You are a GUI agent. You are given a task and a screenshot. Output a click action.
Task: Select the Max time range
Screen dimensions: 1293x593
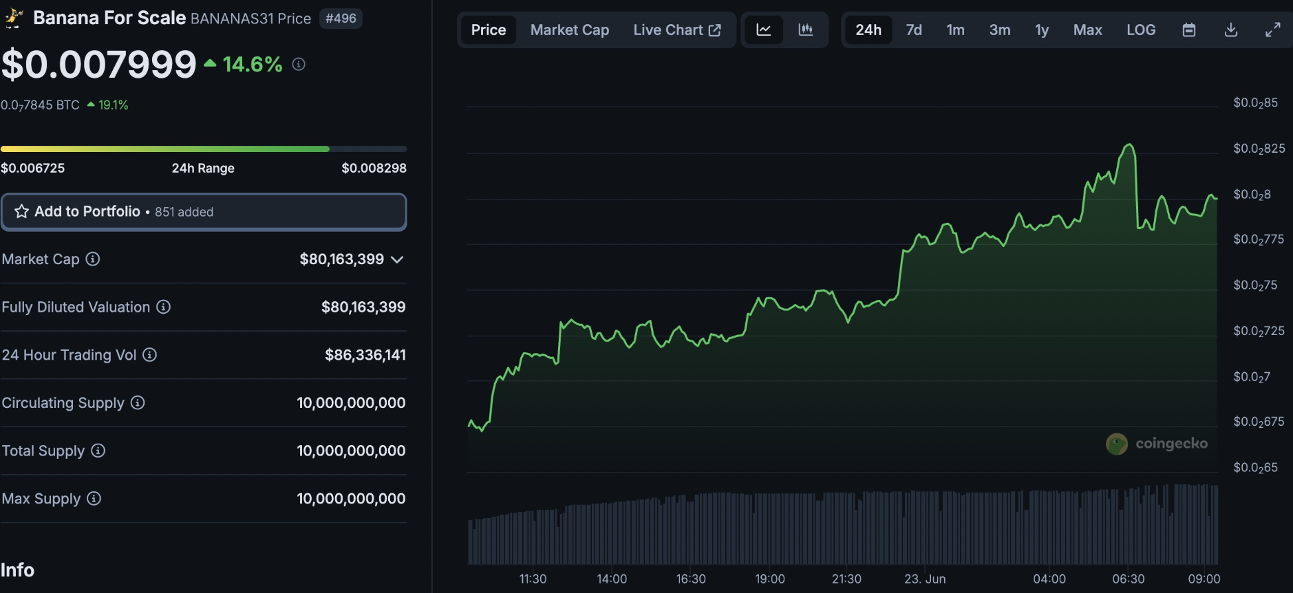point(1087,30)
